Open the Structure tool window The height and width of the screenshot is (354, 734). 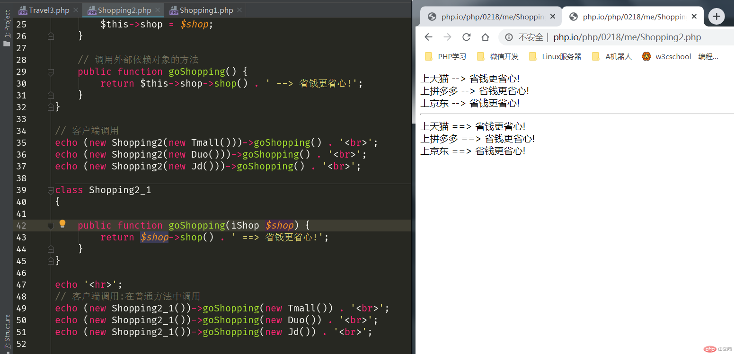click(7, 333)
